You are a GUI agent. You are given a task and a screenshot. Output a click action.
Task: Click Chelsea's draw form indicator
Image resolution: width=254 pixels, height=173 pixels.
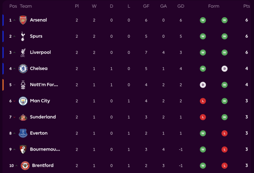(224, 69)
